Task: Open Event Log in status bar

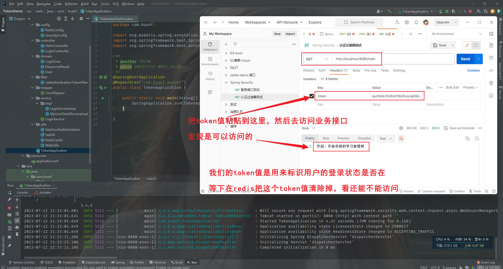Action: (486, 262)
